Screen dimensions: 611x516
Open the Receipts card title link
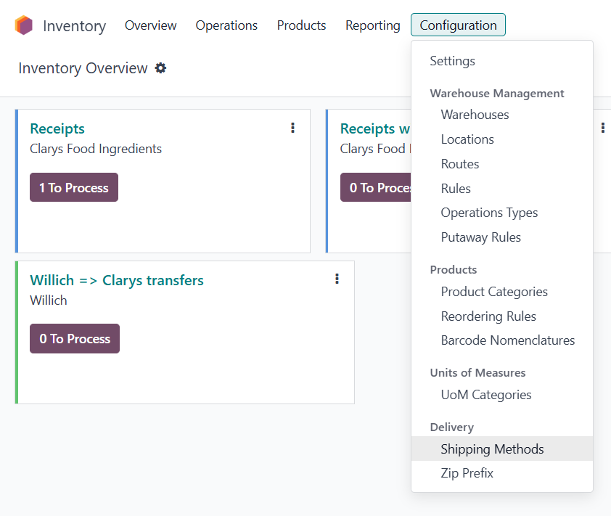pos(57,128)
